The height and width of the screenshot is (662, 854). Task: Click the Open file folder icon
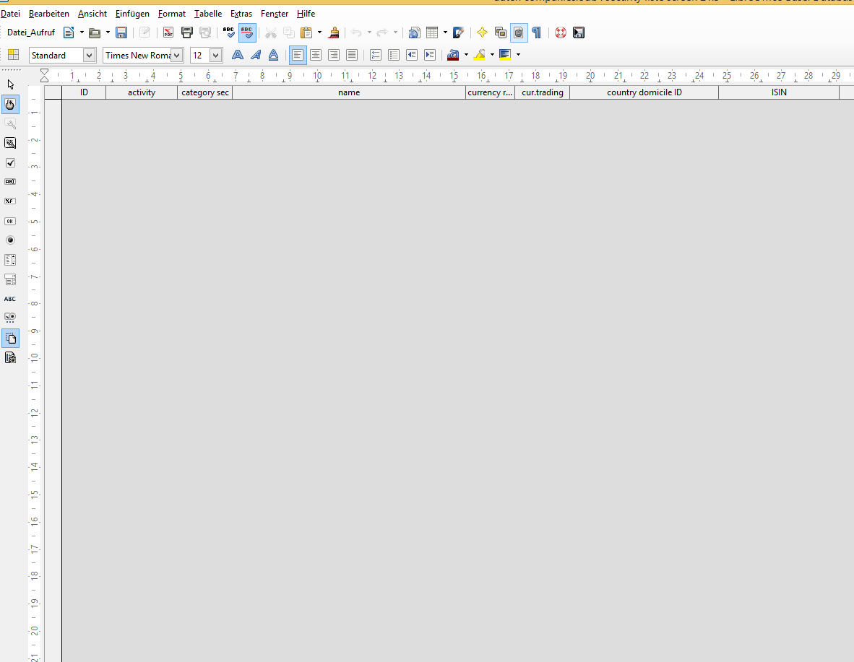tap(95, 32)
